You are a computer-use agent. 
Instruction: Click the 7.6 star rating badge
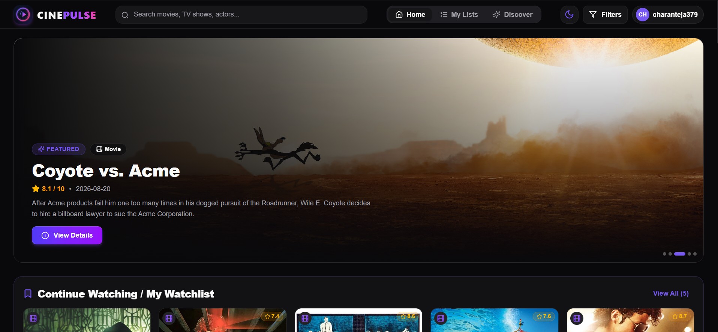click(544, 316)
